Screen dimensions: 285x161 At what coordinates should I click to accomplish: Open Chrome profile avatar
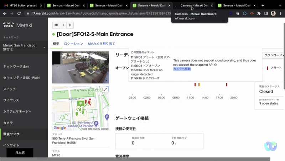tap(273, 14)
